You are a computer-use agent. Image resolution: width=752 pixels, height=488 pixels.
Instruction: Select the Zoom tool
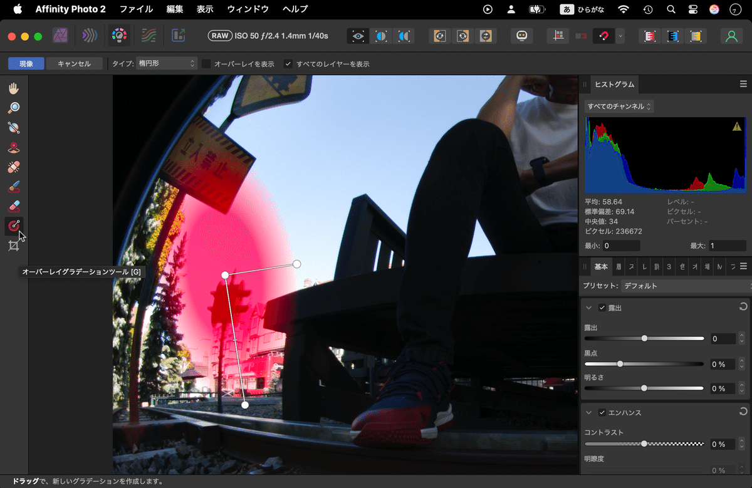point(14,107)
